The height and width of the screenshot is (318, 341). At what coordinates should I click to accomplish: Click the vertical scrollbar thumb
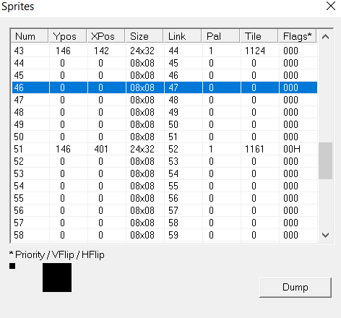coord(325,160)
